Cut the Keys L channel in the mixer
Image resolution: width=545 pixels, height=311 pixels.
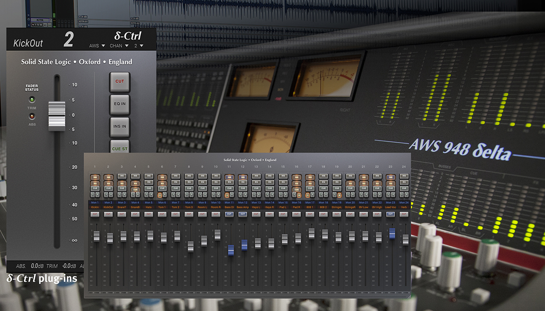point(256,214)
